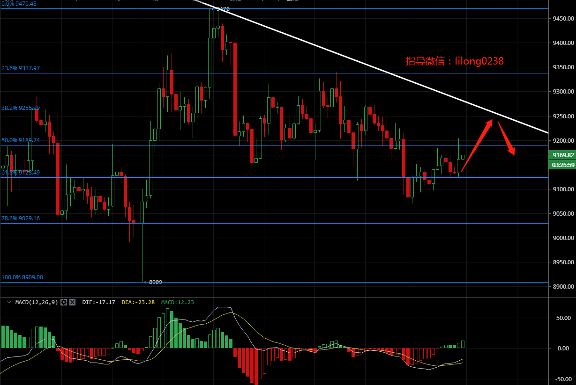Select the 100.0% 8909.00 Fibonacci level
Screen dimensions: 576x385
[x=22, y=277]
